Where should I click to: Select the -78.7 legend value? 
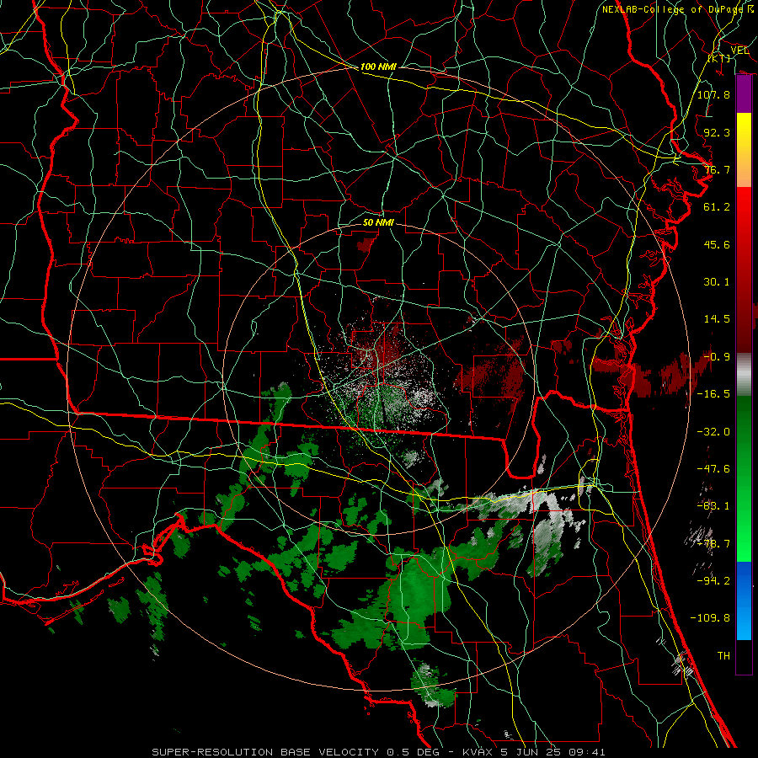(x=713, y=544)
